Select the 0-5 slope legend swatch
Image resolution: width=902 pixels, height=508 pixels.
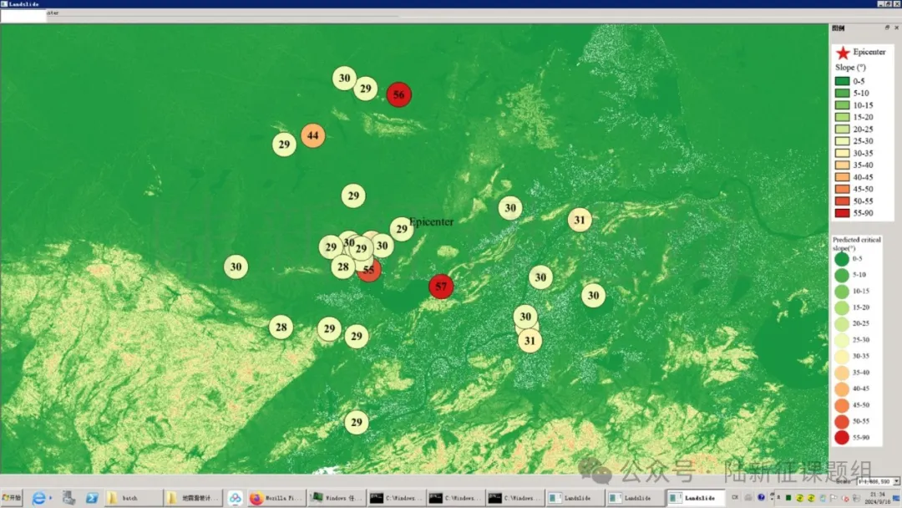842,81
